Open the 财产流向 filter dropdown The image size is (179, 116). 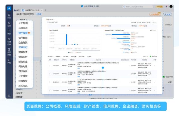50,56
